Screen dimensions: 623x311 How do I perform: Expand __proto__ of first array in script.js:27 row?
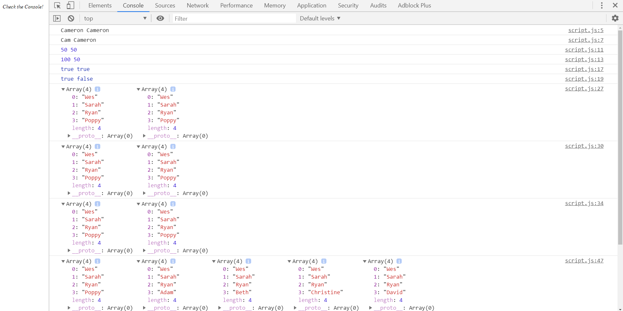(69, 136)
